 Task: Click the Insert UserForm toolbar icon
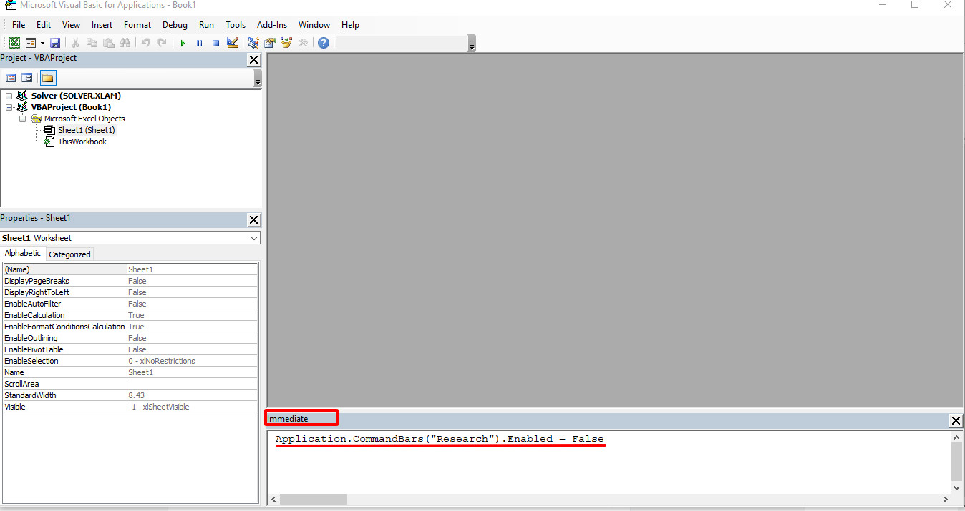coord(31,43)
